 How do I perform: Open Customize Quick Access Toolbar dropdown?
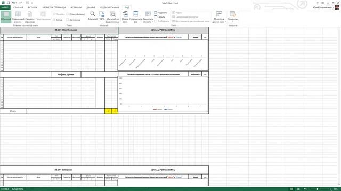[32, 3]
